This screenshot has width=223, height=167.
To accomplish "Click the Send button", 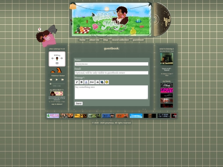I will point(78,103).
